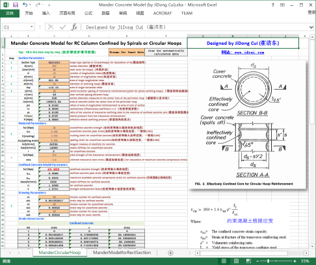Open the Review tab (审阅)
The image size is (316, 265).
tap(123, 13)
